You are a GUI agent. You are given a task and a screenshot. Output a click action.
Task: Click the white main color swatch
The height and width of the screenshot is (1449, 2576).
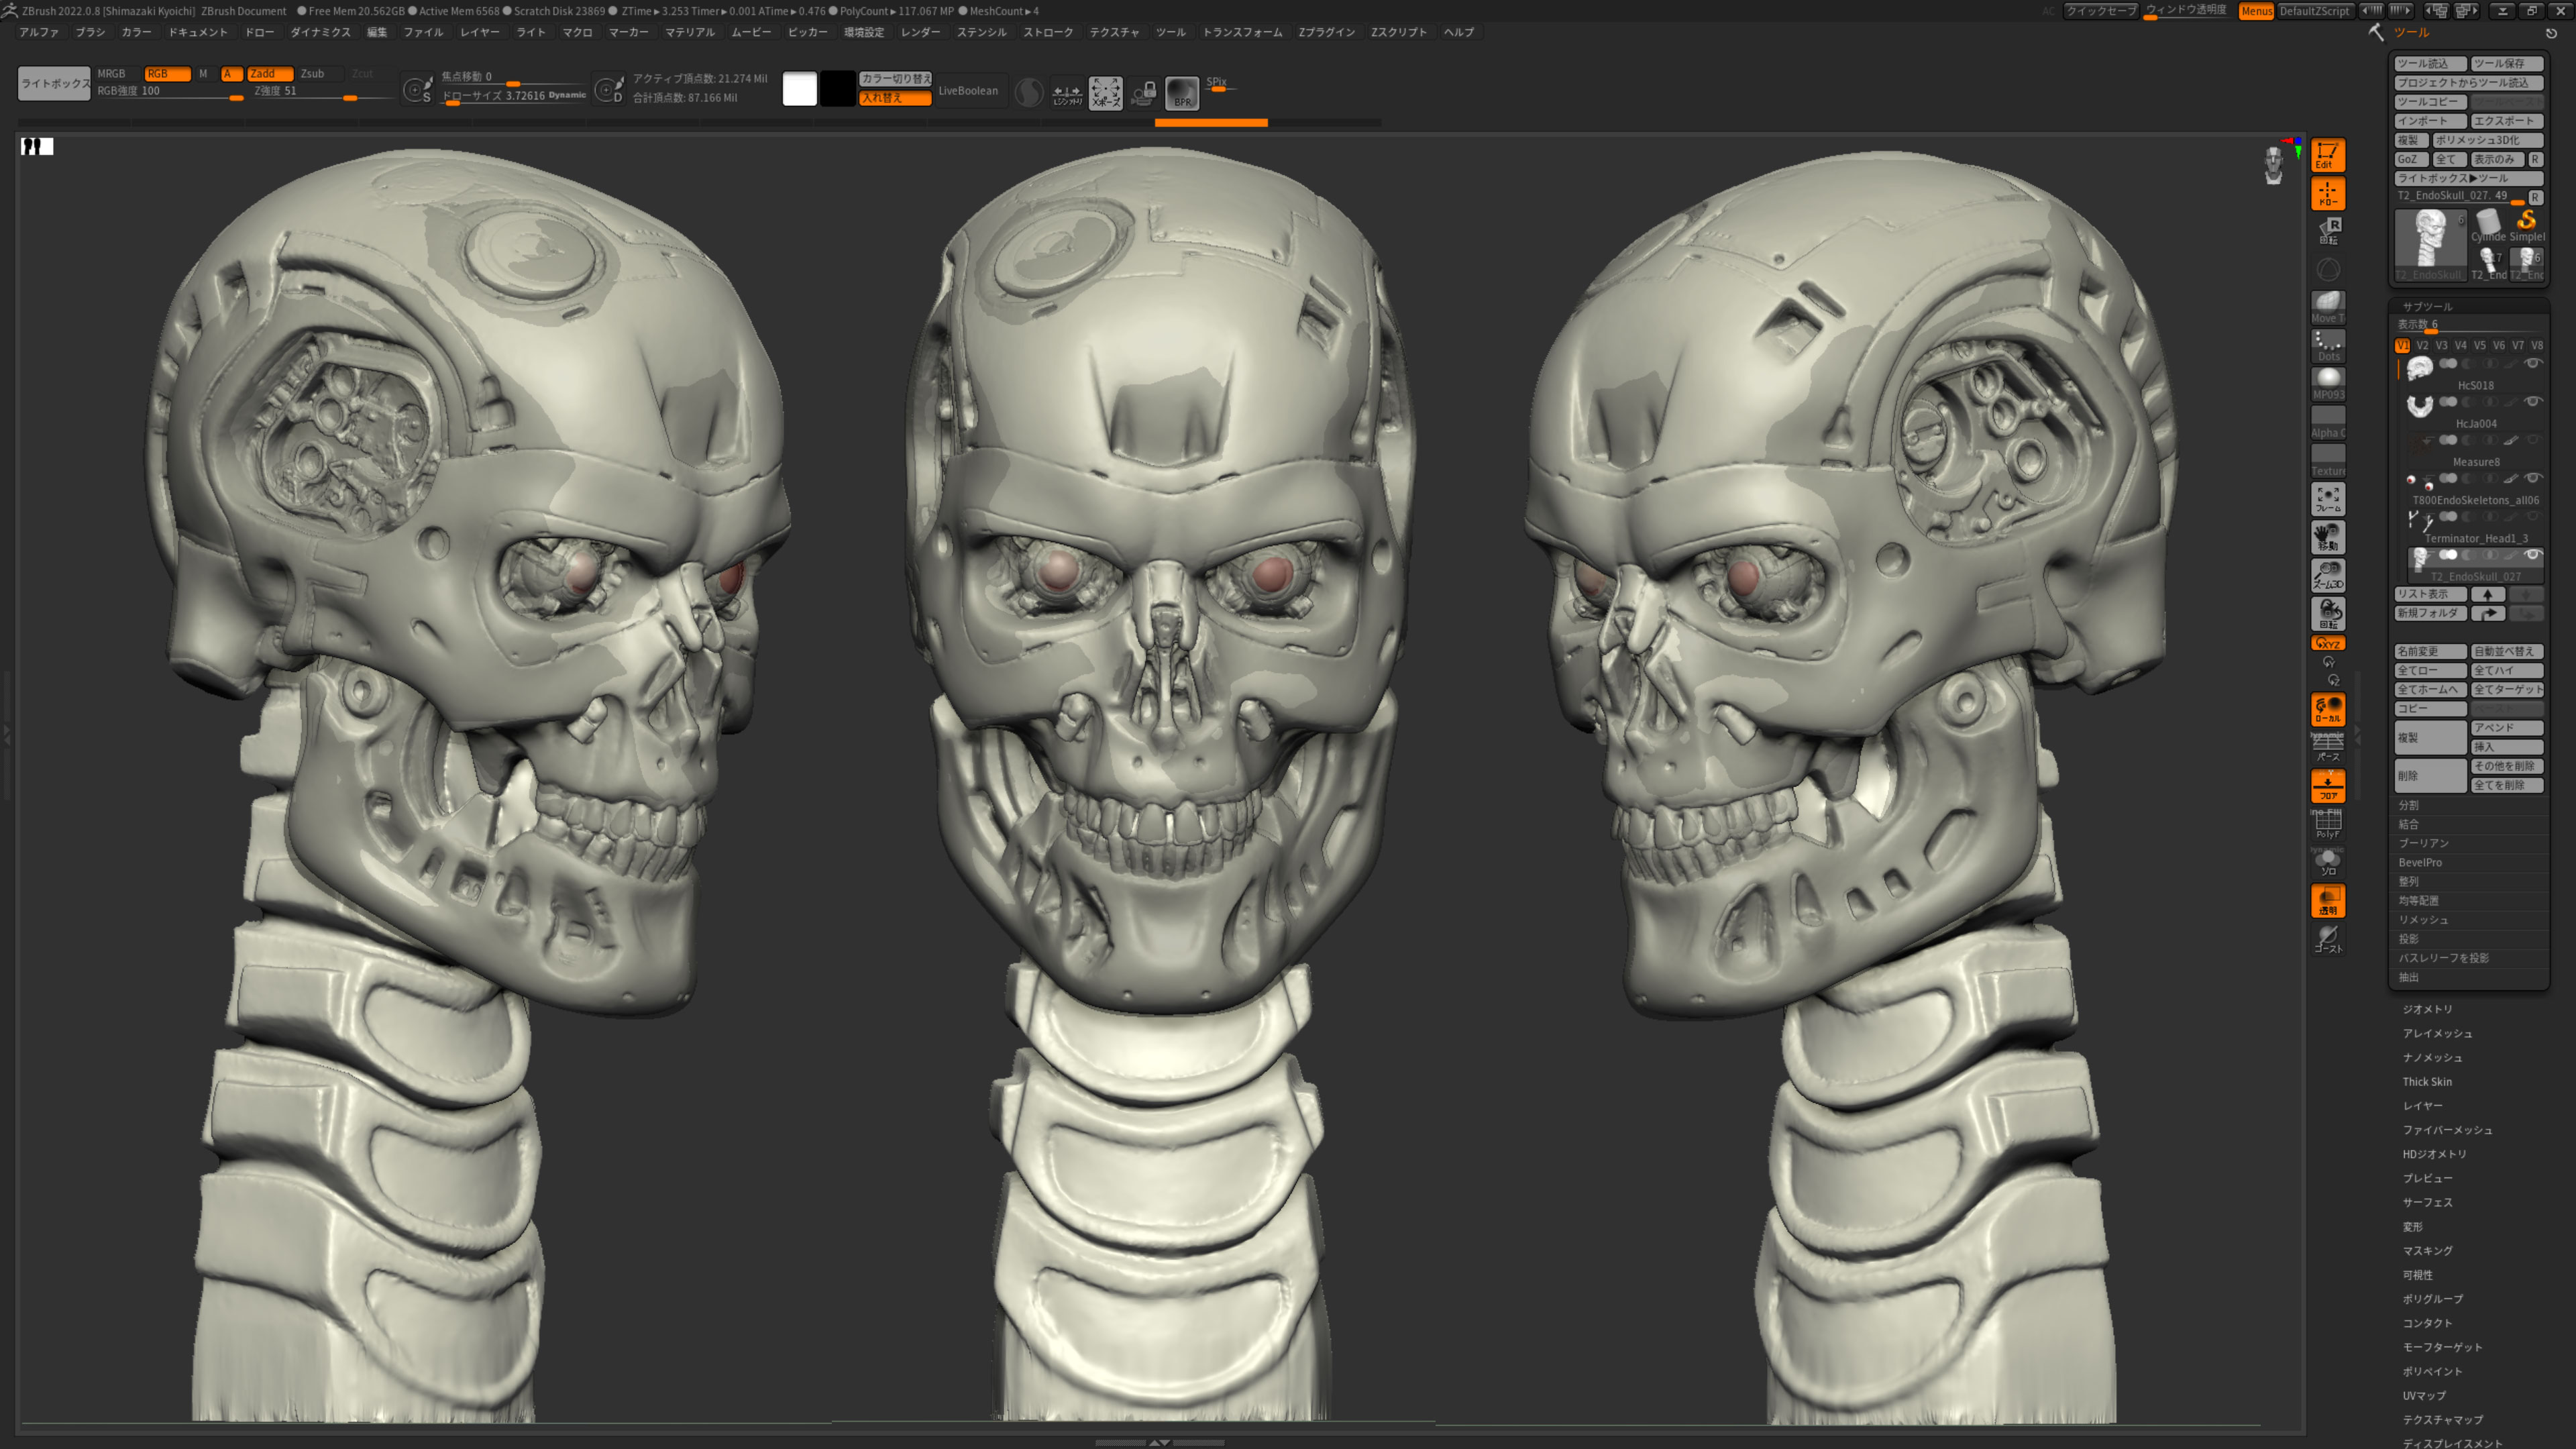(799, 89)
